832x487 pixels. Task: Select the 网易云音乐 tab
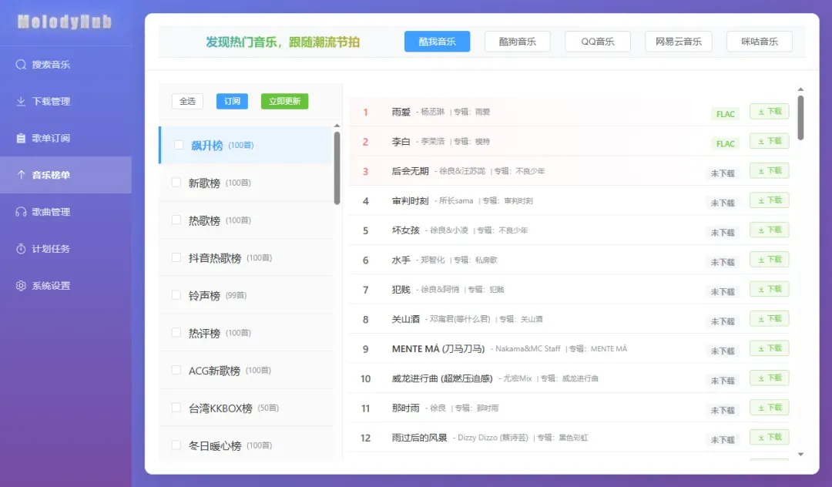point(678,42)
